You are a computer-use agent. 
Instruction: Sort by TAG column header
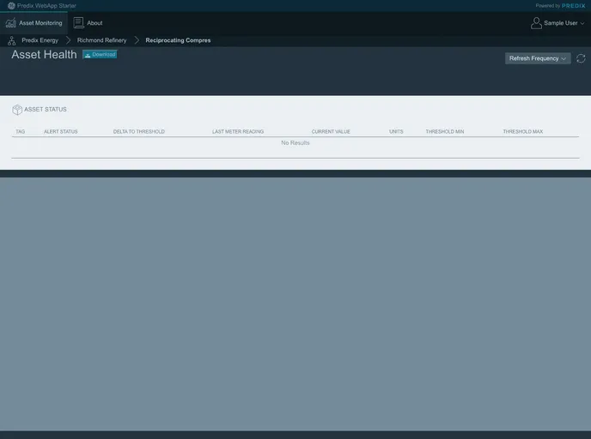[x=21, y=132]
